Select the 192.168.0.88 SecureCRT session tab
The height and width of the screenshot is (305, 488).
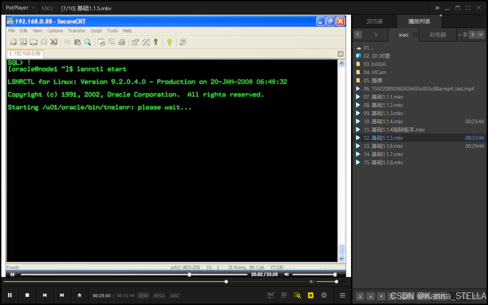[25, 54]
